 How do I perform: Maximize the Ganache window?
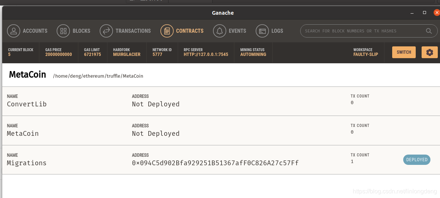coord(425,13)
